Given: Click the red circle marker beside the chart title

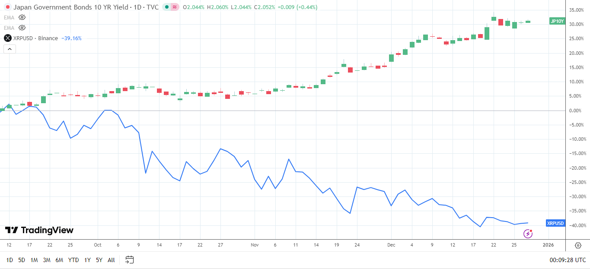Looking at the screenshot, I should [x=7, y=7].
